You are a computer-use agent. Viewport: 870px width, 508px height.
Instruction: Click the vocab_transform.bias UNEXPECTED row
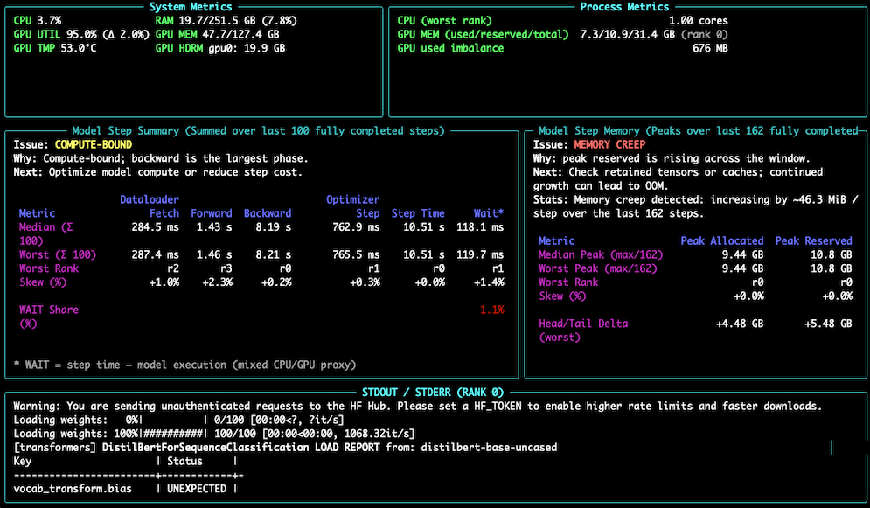tap(125, 489)
